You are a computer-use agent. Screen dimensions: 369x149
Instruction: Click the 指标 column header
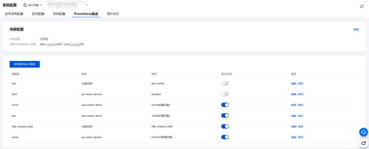154,74
